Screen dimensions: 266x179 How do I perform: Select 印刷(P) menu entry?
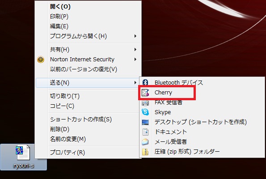tap(88, 17)
